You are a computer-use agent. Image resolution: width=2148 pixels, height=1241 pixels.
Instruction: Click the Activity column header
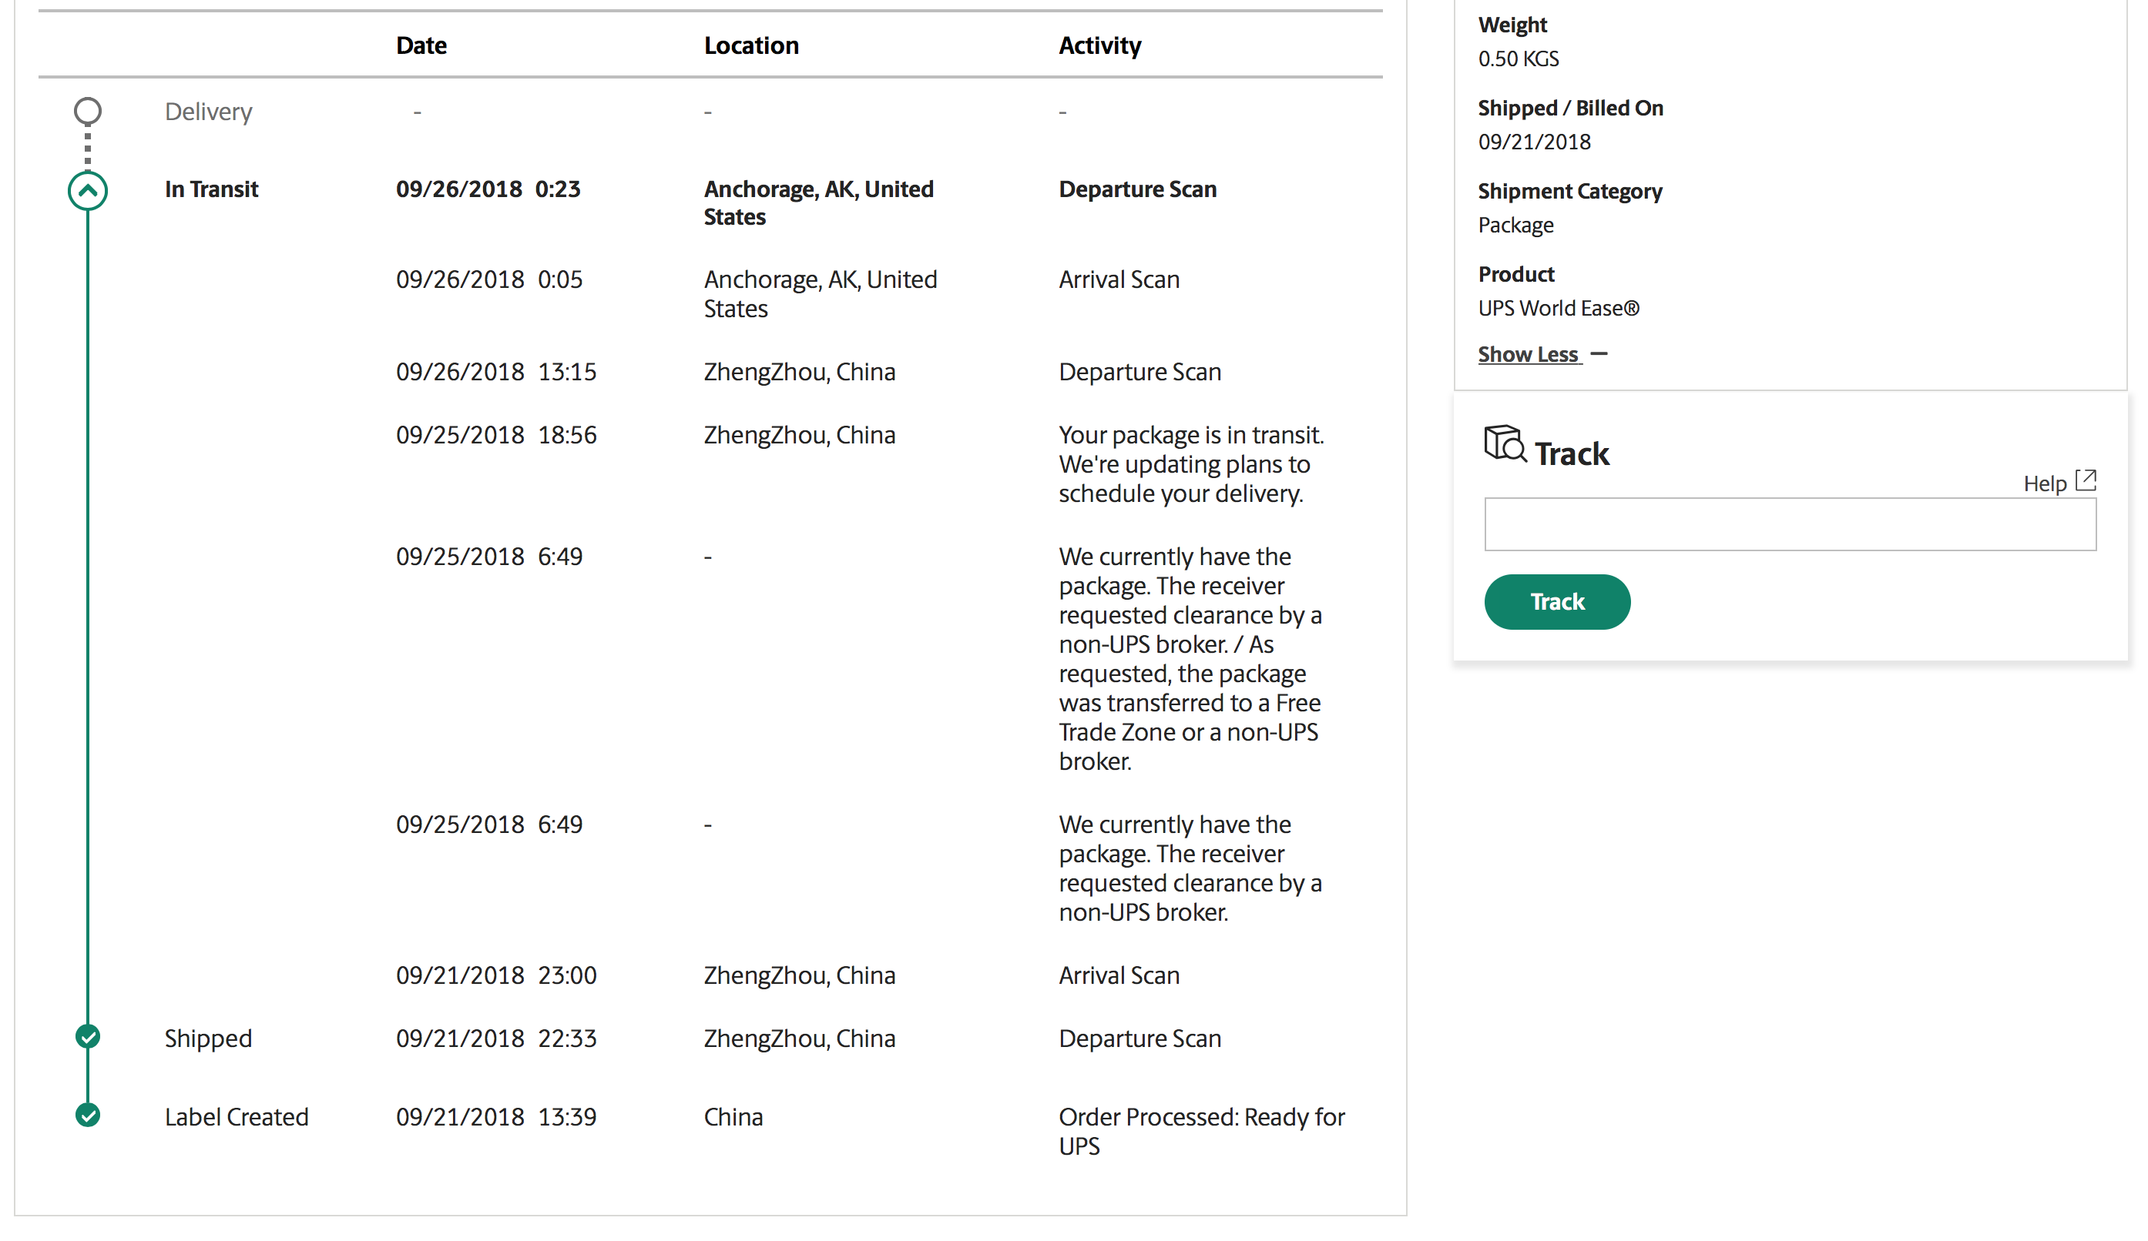tap(1099, 45)
